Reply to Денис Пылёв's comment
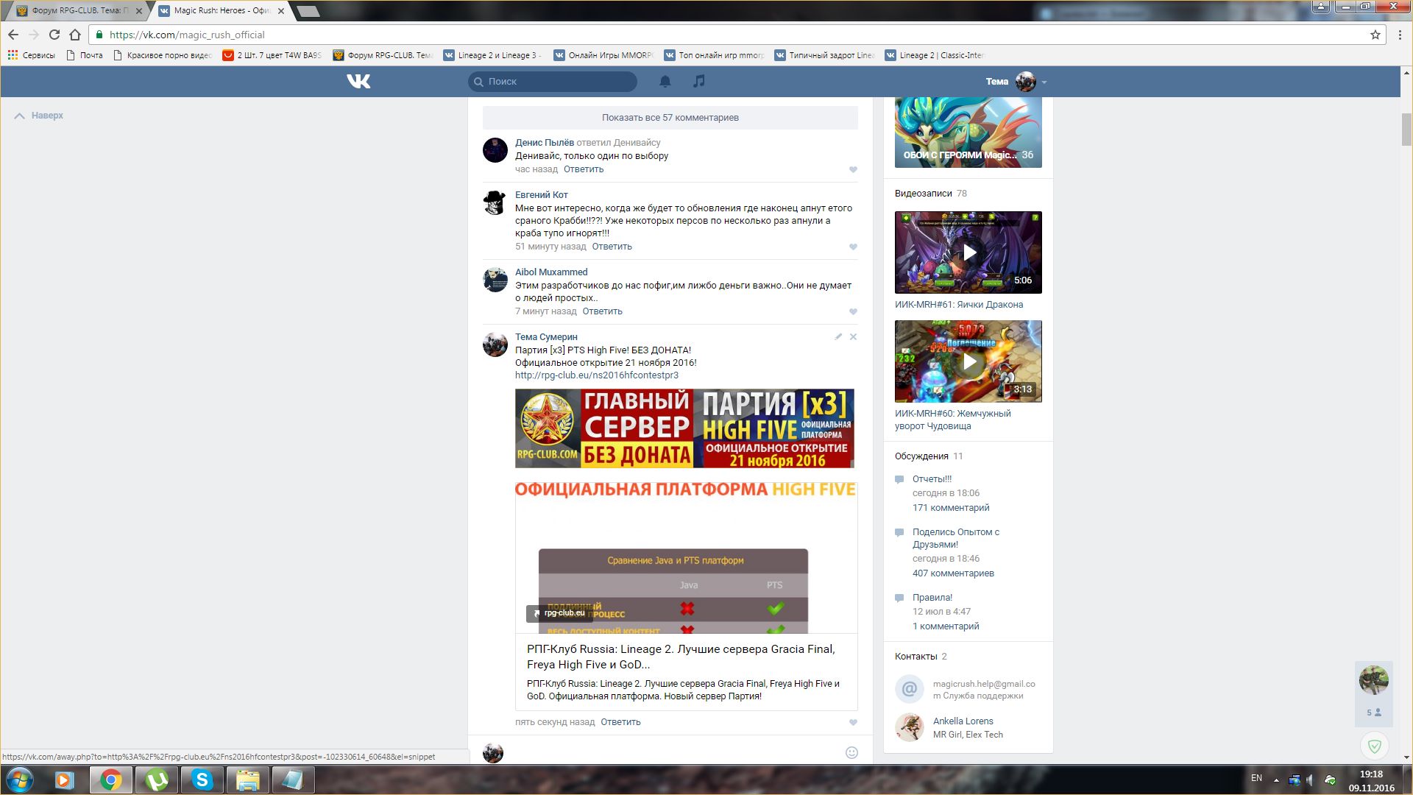This screenshot has height=795, width=1413. pos(584,169)
